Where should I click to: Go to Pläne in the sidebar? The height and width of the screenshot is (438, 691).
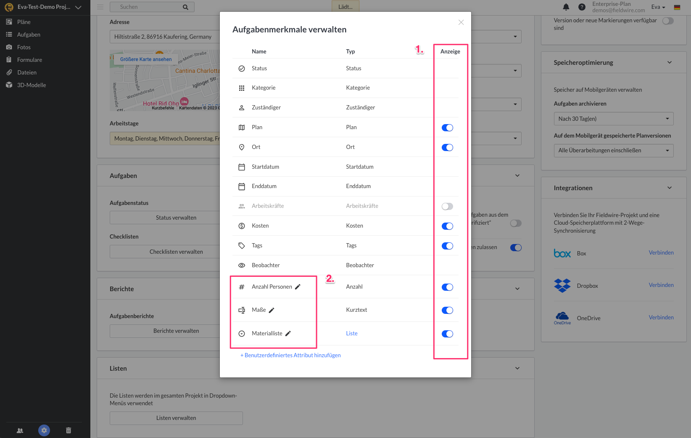[x=24, y=22]
